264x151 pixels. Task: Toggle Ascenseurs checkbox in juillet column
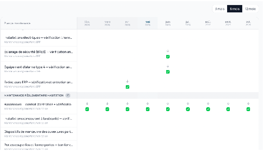188,109
